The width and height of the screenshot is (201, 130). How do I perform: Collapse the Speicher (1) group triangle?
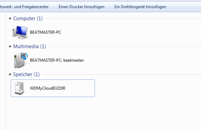10,74
